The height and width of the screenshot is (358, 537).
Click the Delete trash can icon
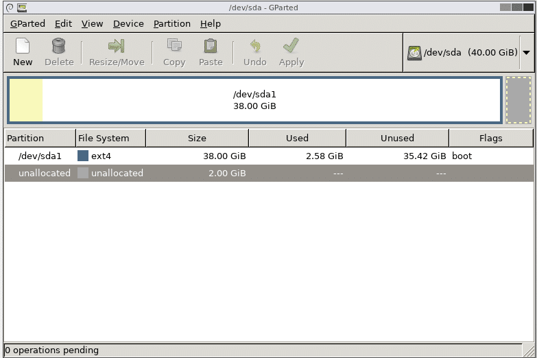(59, 47)
